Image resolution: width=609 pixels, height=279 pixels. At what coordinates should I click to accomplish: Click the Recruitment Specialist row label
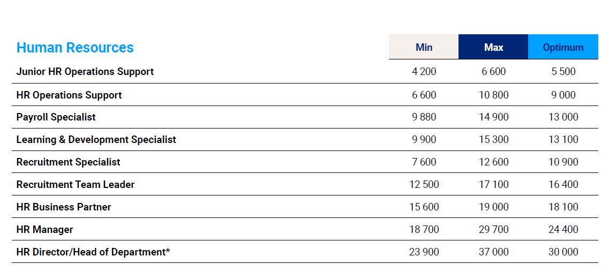69,162
